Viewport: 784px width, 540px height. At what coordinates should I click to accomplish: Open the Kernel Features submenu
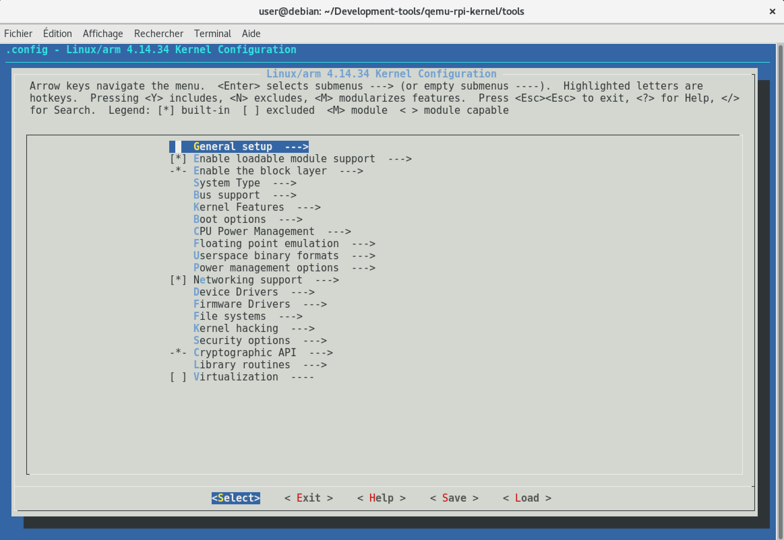[x=257, y=207]
